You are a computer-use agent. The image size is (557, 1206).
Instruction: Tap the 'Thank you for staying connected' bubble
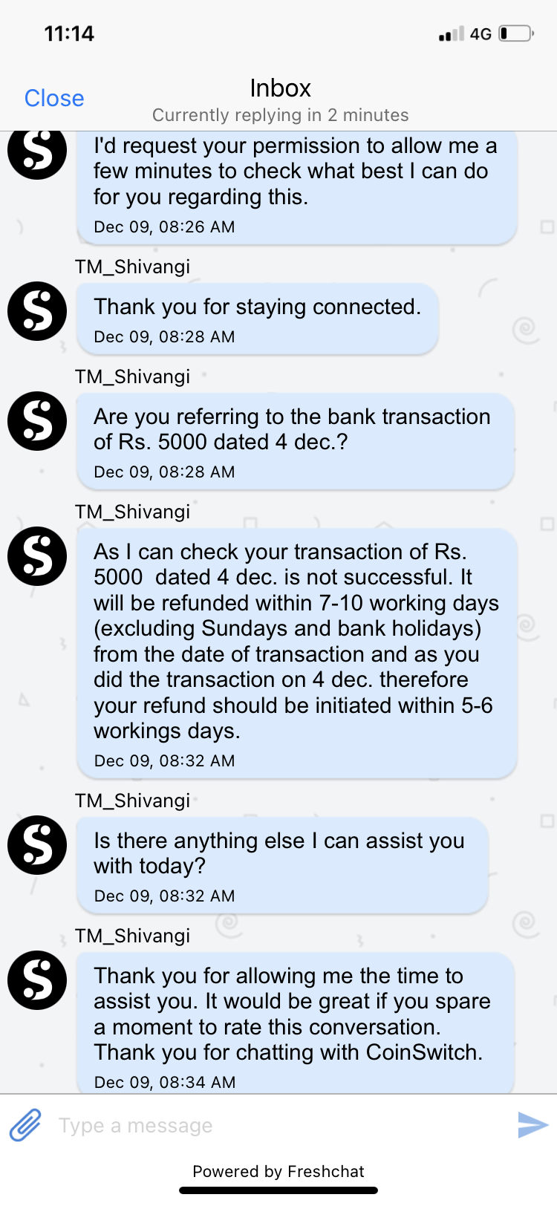[x=257, y=319]
